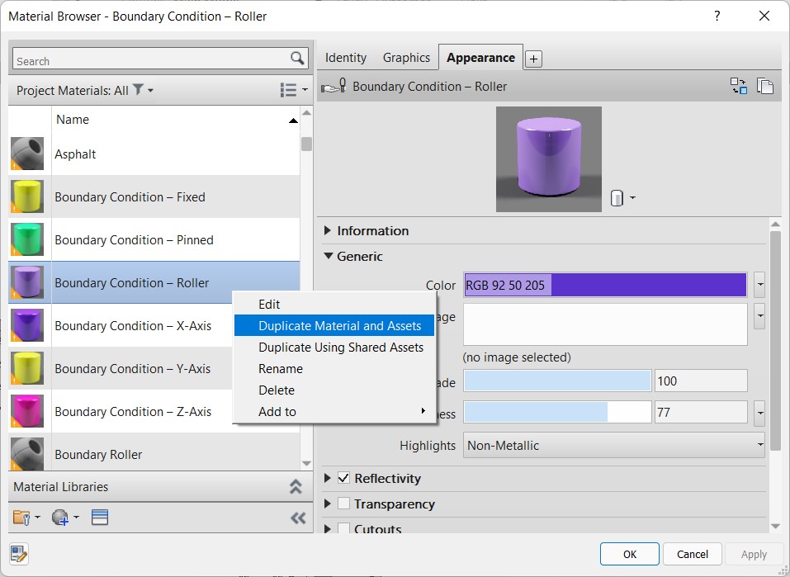This screenshot has height=577, width=790.
Task: Open the Glossiness options dropdown arrow
Action: coord(759,414)
